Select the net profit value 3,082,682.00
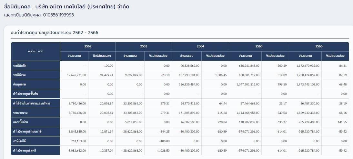This screenshot has height=159, width=353. click(77, 151)
